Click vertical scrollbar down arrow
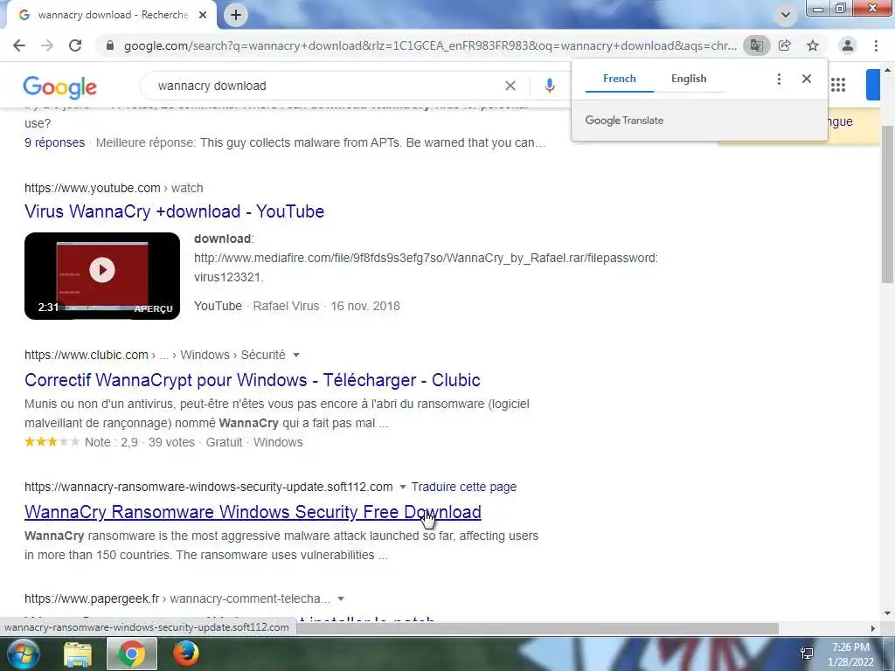The width and height of the screenshot is (895, 671). pyautogui.click(x=887, y=614)
